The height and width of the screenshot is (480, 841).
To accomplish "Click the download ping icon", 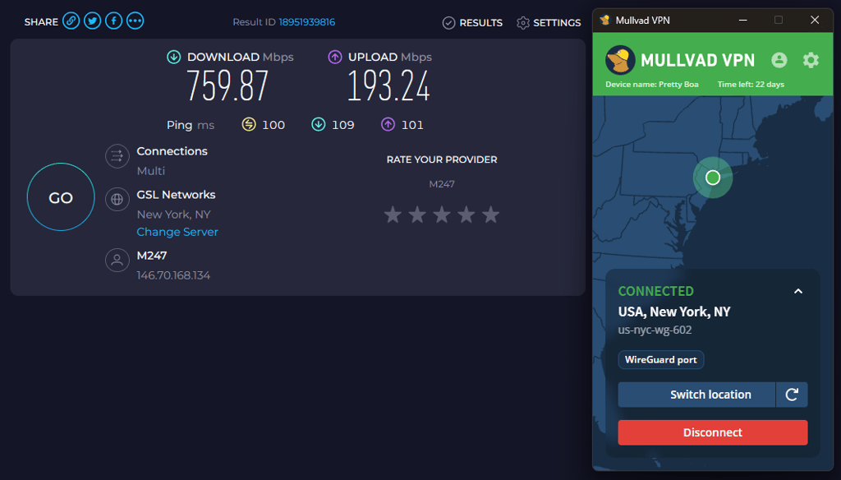I will [x=319, y=125].
